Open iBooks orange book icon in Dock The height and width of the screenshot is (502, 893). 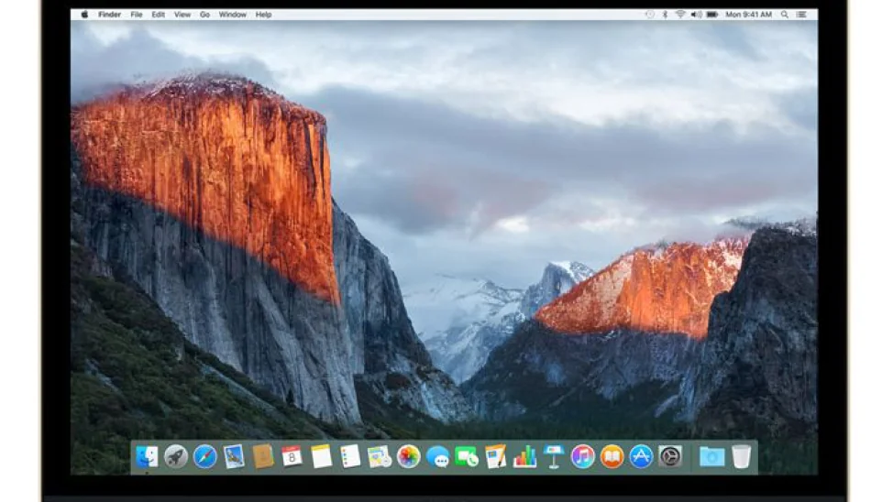point(612,456)
